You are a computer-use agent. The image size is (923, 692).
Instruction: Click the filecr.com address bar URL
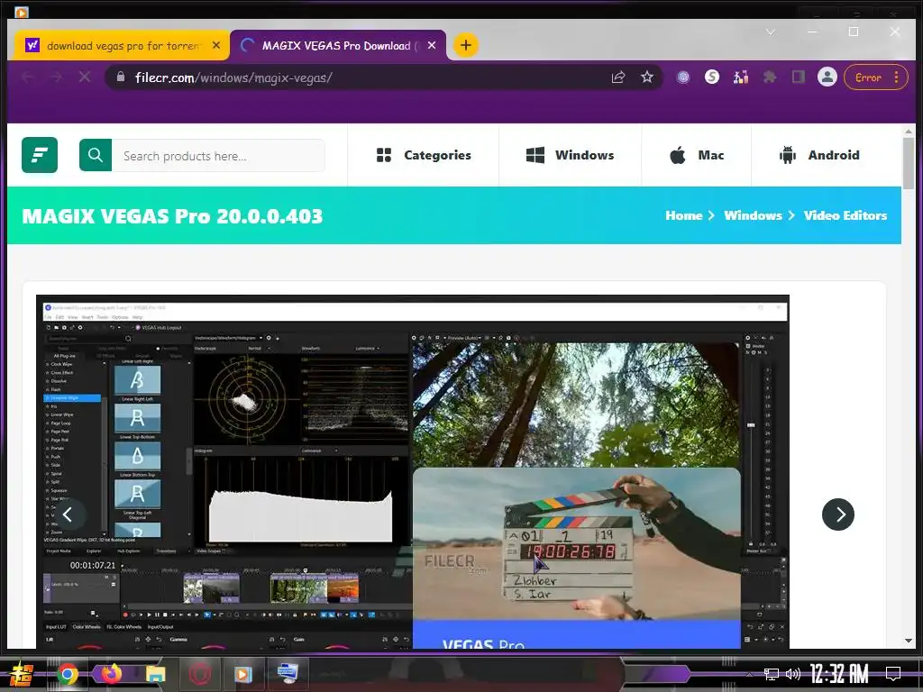[233, 77]
